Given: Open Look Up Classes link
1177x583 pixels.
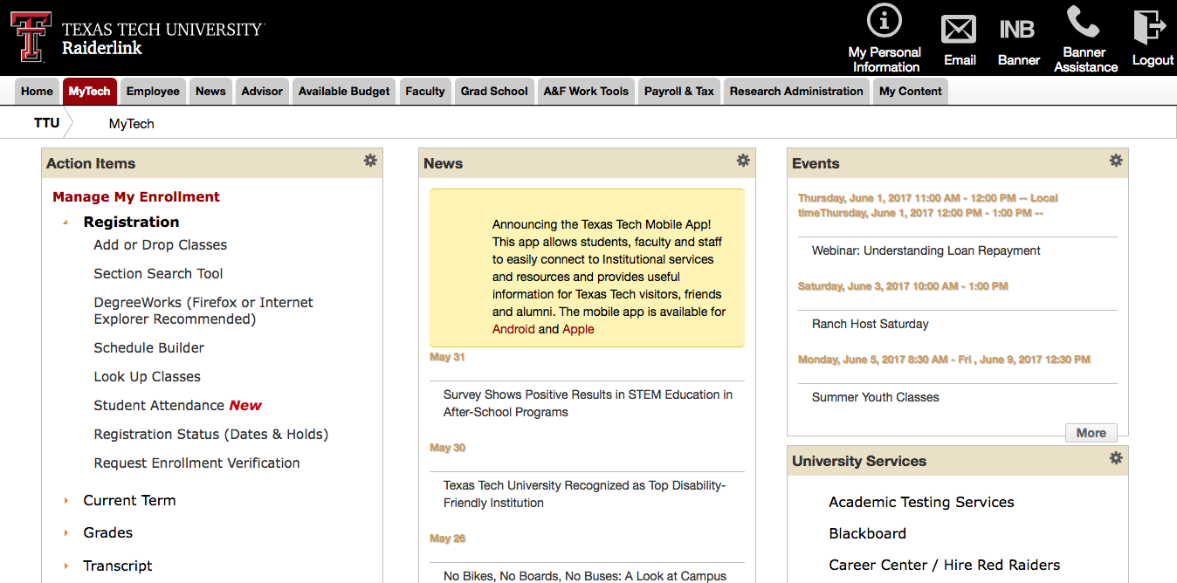Looking at the screenshot, I should pos(148,377).
